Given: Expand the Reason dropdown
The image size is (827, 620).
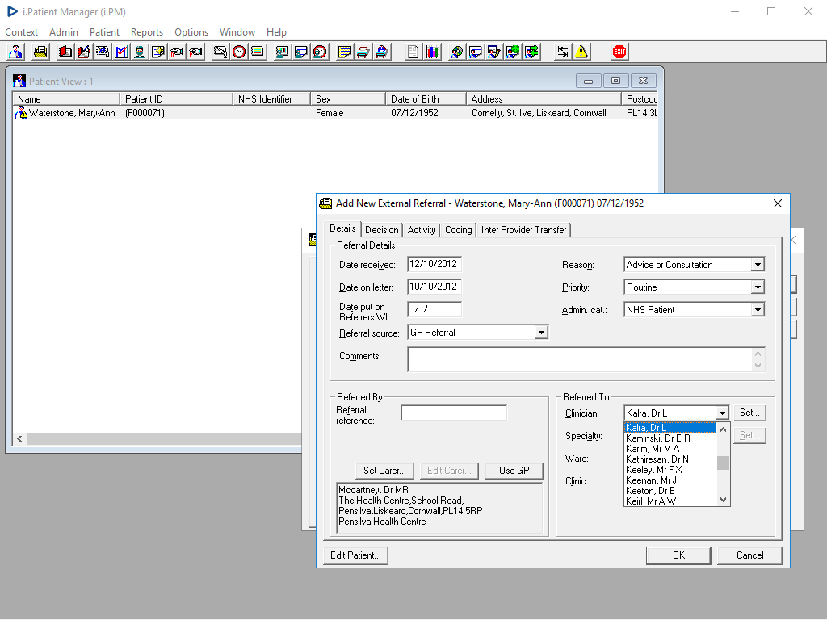Looking at the screenshot, I should (758, 265).
